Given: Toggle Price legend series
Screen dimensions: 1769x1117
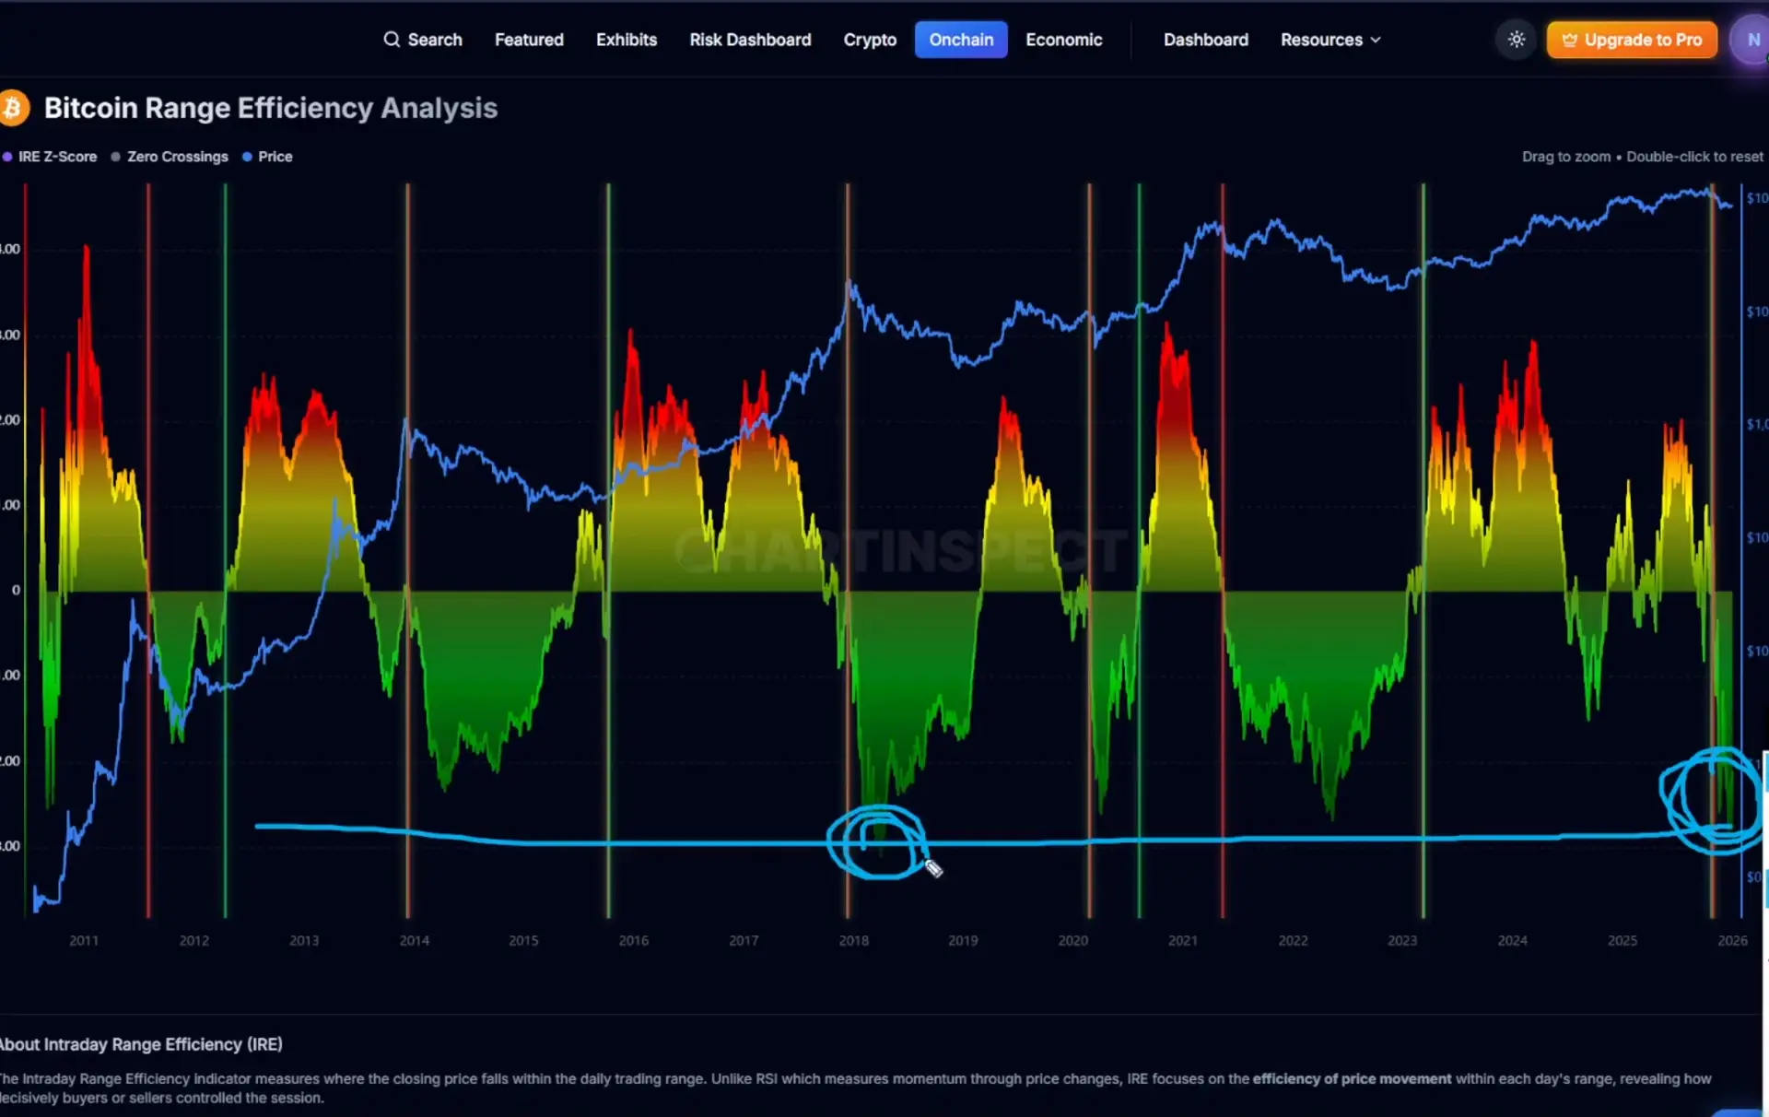Looking at the screenshot, I should pyautogui.click(x=275, y=157).
